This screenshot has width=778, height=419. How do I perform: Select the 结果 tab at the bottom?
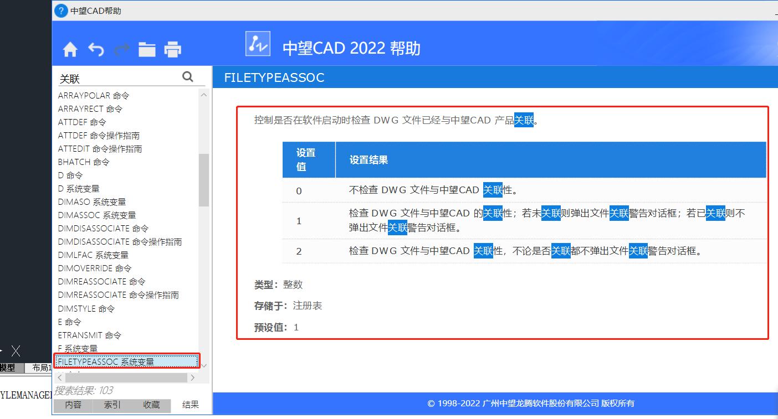[x=191, y=405]
